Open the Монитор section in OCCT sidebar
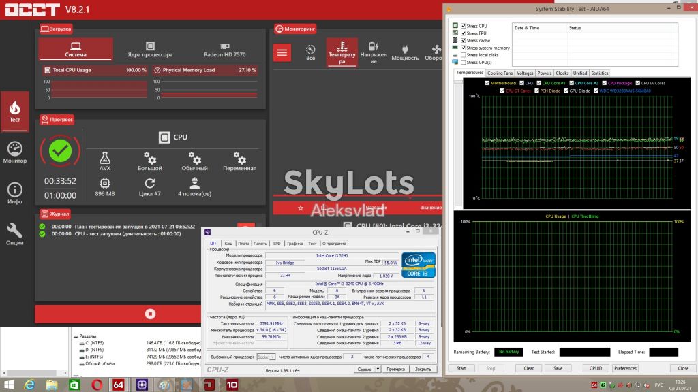 15,152
